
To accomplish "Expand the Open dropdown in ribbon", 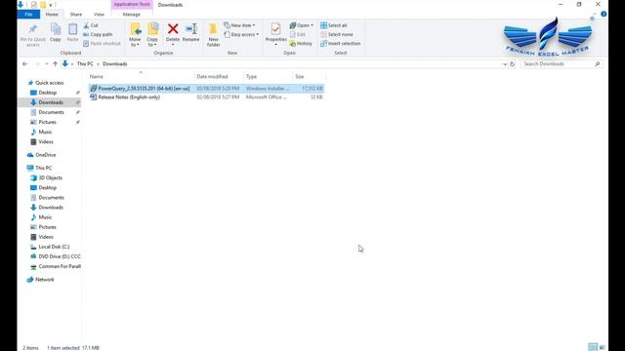I will [302, 25].
